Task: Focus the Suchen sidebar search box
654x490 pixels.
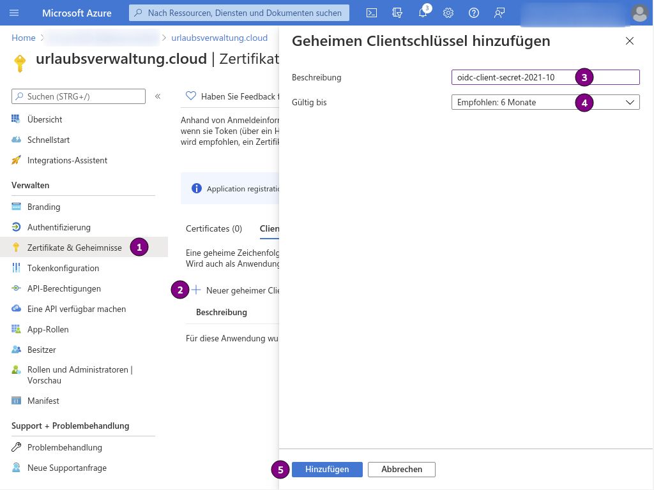Action: [79, 96]
